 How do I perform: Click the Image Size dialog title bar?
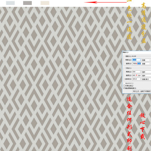(x=137, y=52)
